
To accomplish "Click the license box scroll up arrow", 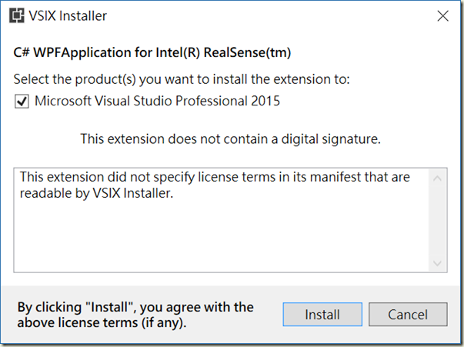I will click(438, 179).
